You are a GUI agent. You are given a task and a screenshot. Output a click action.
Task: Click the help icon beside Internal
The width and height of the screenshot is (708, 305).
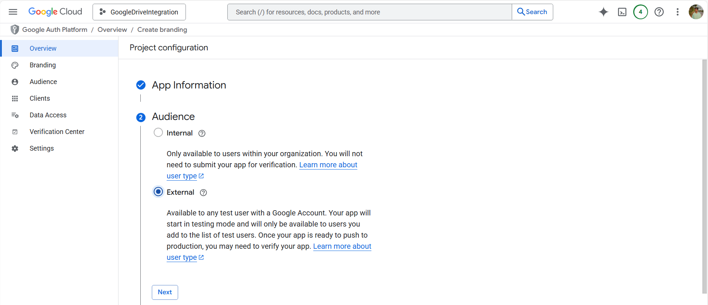pyautogui.click(x=202, y=134)
